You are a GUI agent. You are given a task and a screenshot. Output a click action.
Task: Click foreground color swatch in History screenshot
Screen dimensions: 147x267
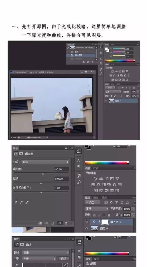(106, 49)
